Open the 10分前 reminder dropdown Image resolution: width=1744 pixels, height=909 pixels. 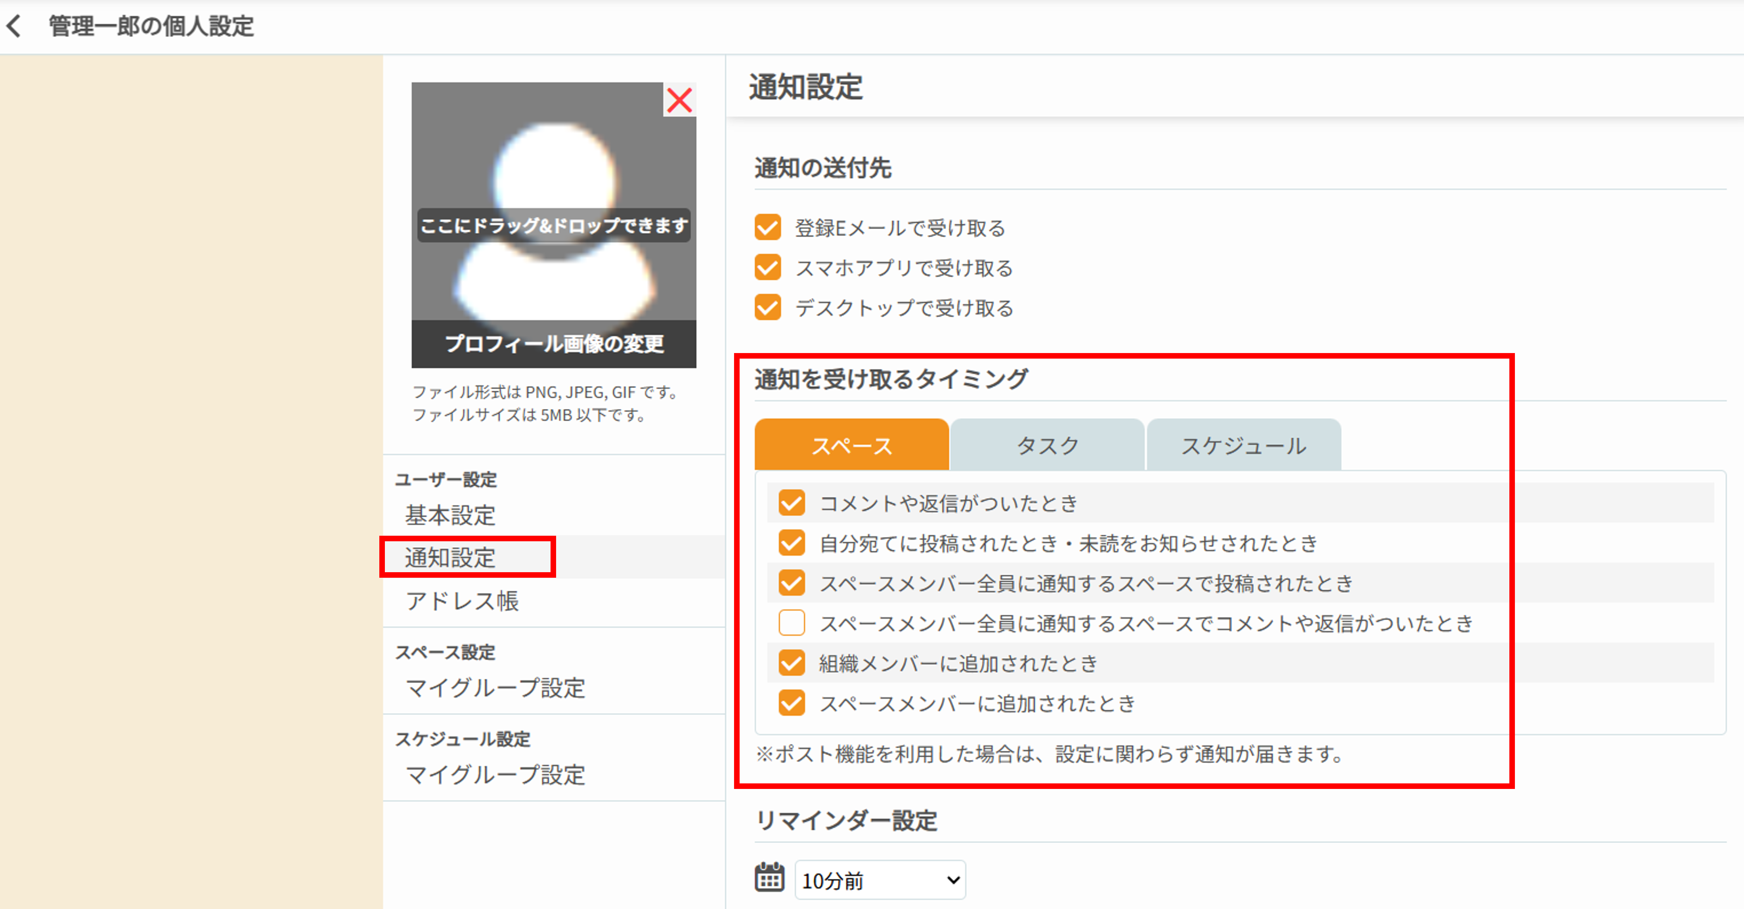[x=880, y=880]
